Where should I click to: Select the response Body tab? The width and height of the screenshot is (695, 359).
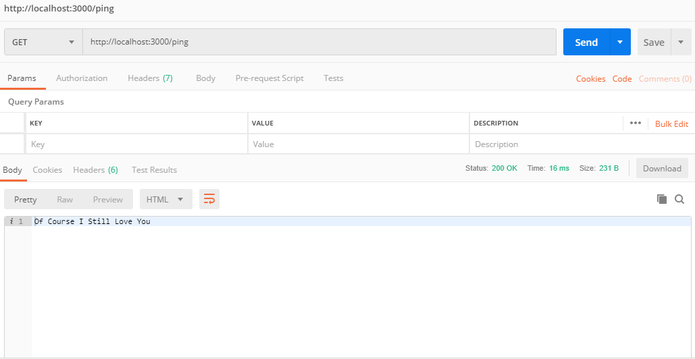(x=12, y=170)
